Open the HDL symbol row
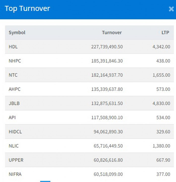 click(13, 47)
